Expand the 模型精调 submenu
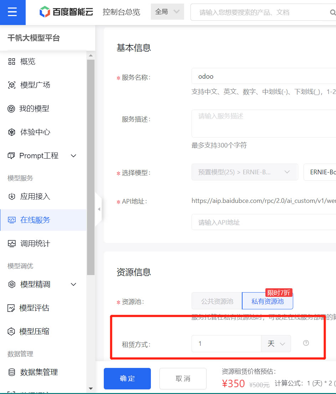Viewport: 336px width, 394px height. point(73,284)
